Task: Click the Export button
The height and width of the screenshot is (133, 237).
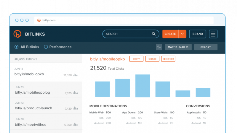Action: pos(206,47)
